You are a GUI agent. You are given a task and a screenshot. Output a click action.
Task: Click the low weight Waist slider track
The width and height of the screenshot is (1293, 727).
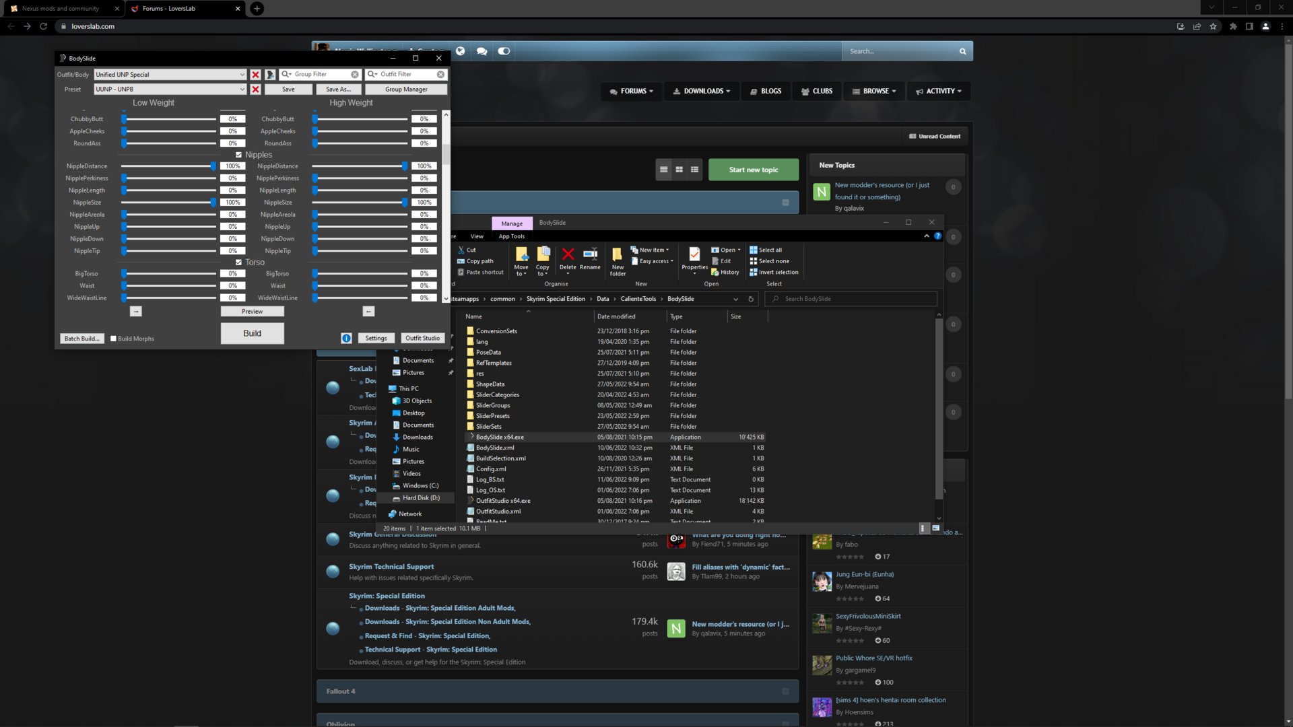[170, 286]
